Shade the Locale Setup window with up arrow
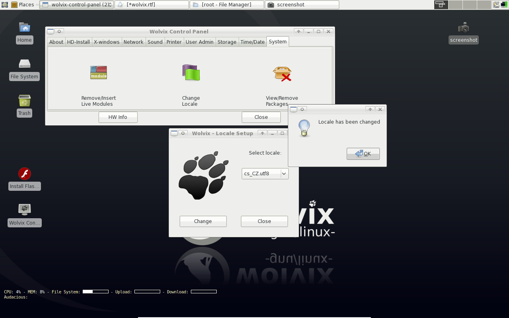509x318 pixels. [x=262, y=133]
